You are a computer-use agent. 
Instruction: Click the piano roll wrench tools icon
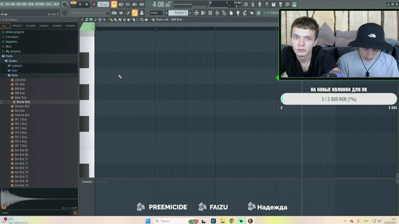click(x=87, y=20)
